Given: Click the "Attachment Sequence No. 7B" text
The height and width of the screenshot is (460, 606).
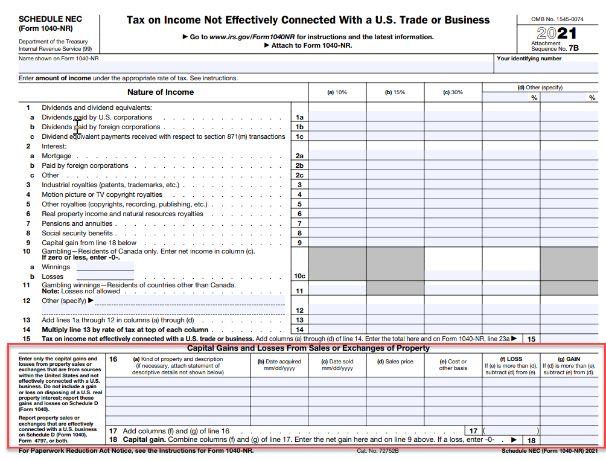Looking at the screenshot, I should click(x=555, y=46).
